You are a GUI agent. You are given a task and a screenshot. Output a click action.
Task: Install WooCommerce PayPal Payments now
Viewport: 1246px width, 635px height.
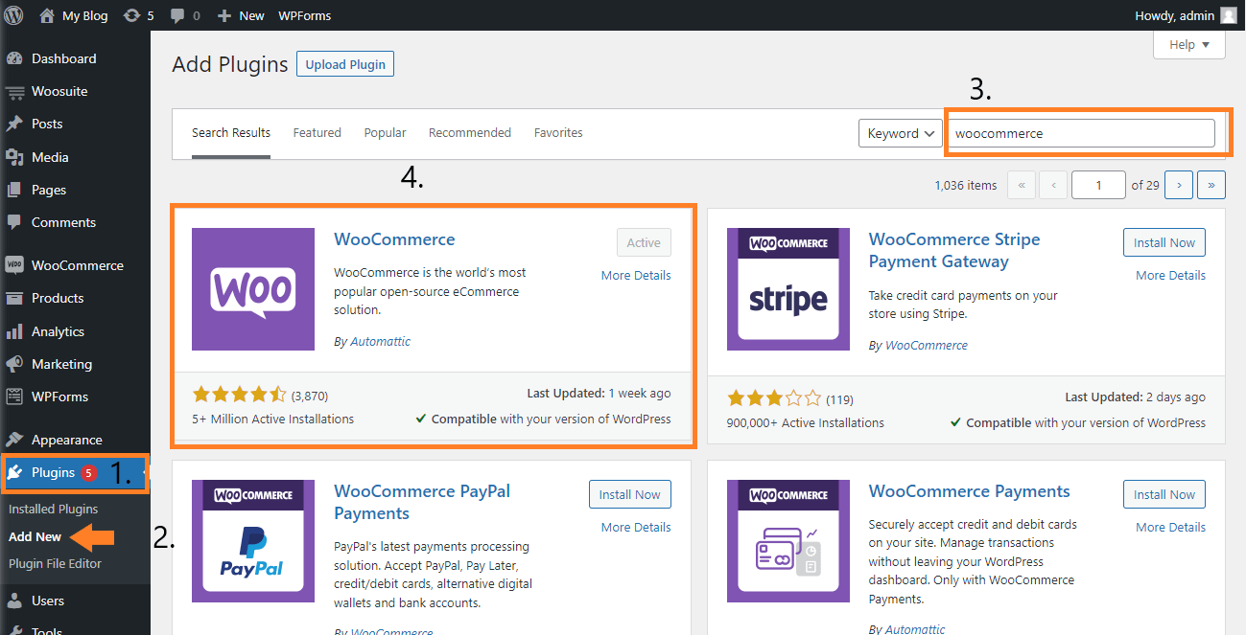[630, 494]
